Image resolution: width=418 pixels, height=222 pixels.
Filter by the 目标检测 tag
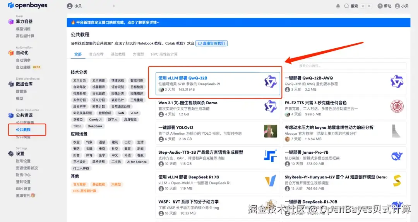pyautogui.click(x=137, y=87)
